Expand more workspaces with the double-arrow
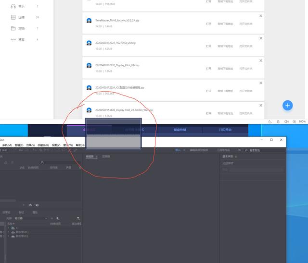This screenshot has height=263, width=308. point(239,150)
